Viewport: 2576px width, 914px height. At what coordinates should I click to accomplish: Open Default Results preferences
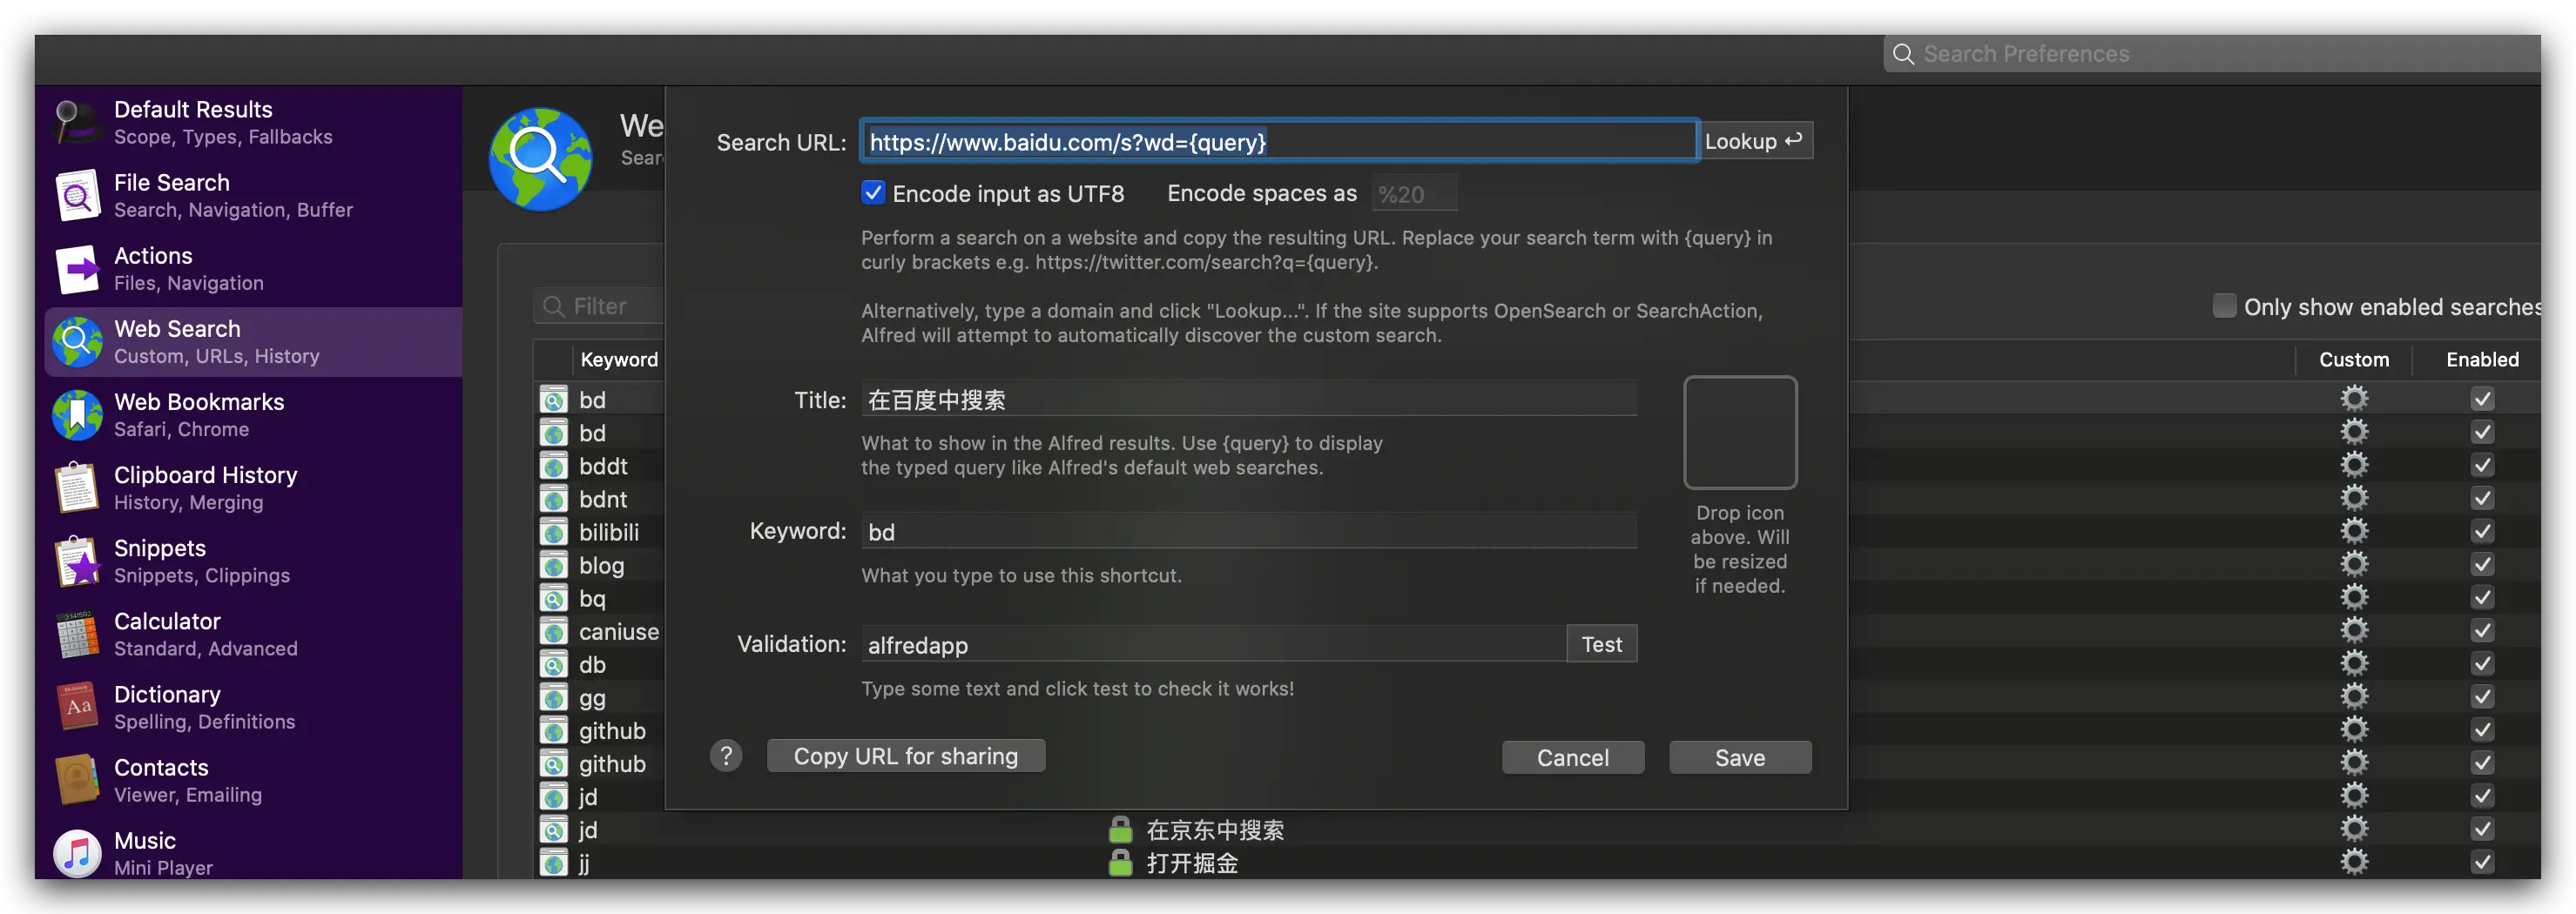pyautogui.click(x=253, y=122)
